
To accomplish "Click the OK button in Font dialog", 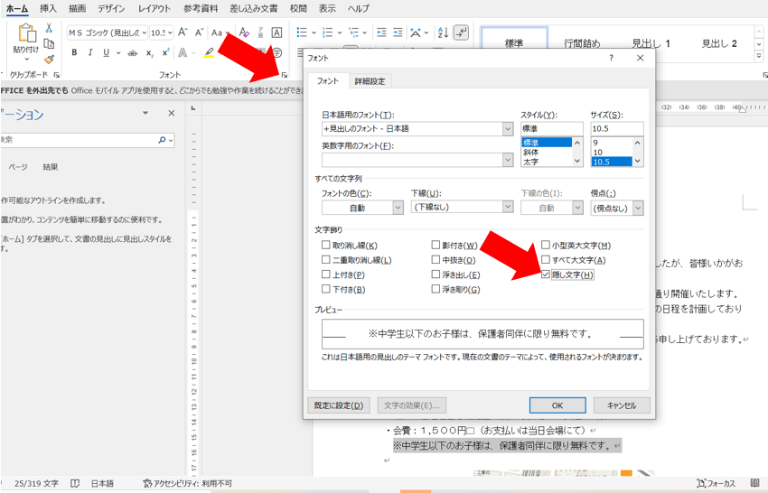I will pyautogui.click(x=557, y=405).
